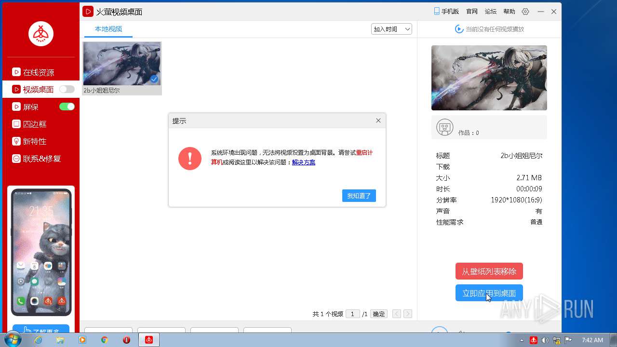617x347 pixels.
Task: Click the 联系&修复 chat icon
Action: pos(16,159)
